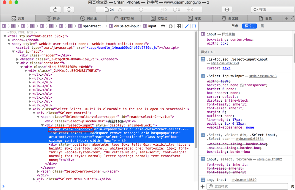This screenshot has width=295, height=190.
Task: Click the search field in the toolbar
Action: 273,9
